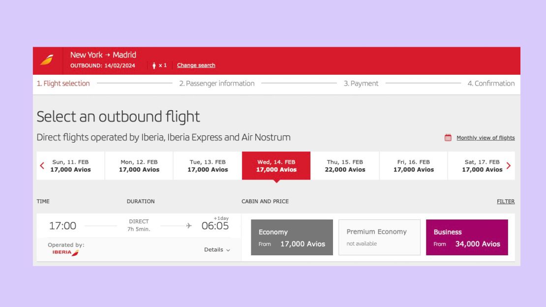
Task: Click the Iberia logo in the red header
Action: click(x=47, y=60)
